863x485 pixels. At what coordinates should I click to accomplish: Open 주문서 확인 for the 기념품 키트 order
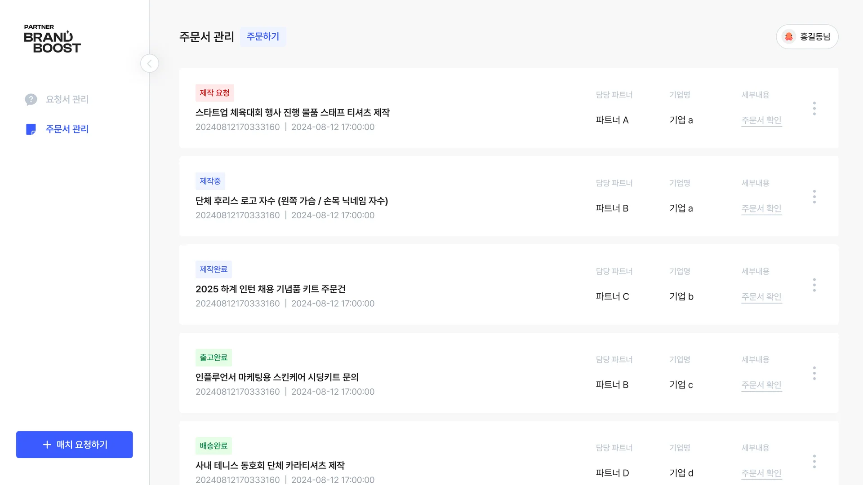(761, 296)
